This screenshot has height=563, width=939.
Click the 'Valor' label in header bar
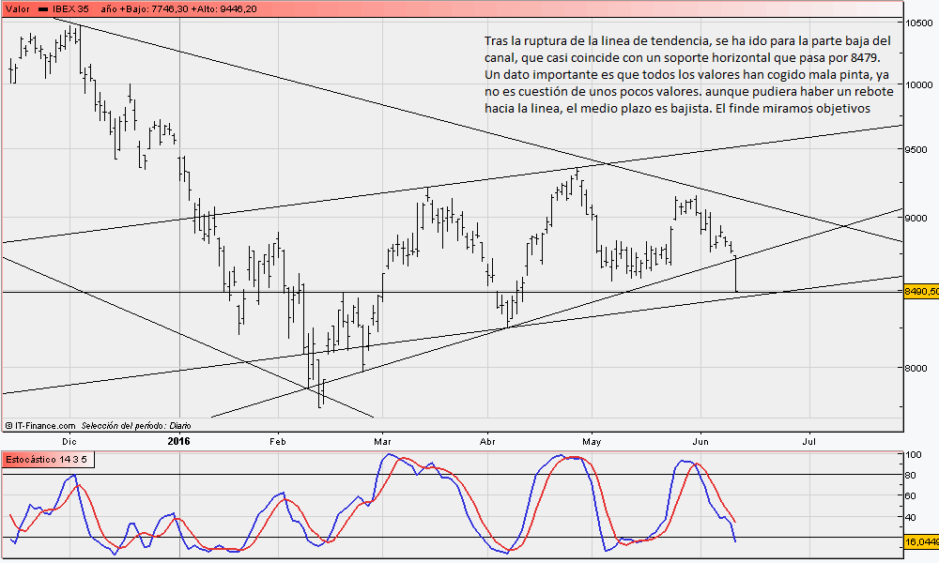coord(17,8)
